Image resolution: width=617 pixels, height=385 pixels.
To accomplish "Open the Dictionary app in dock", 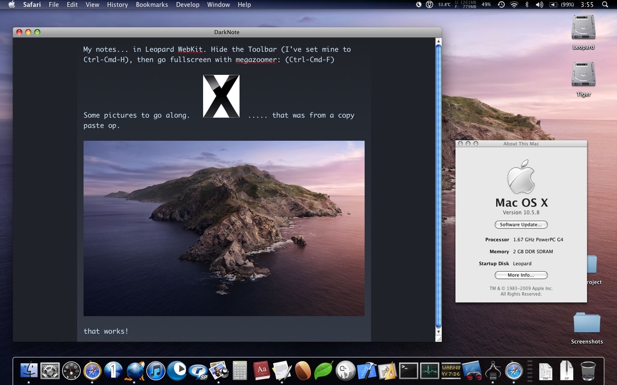I will pyautogui.click(x=261, y=370).
